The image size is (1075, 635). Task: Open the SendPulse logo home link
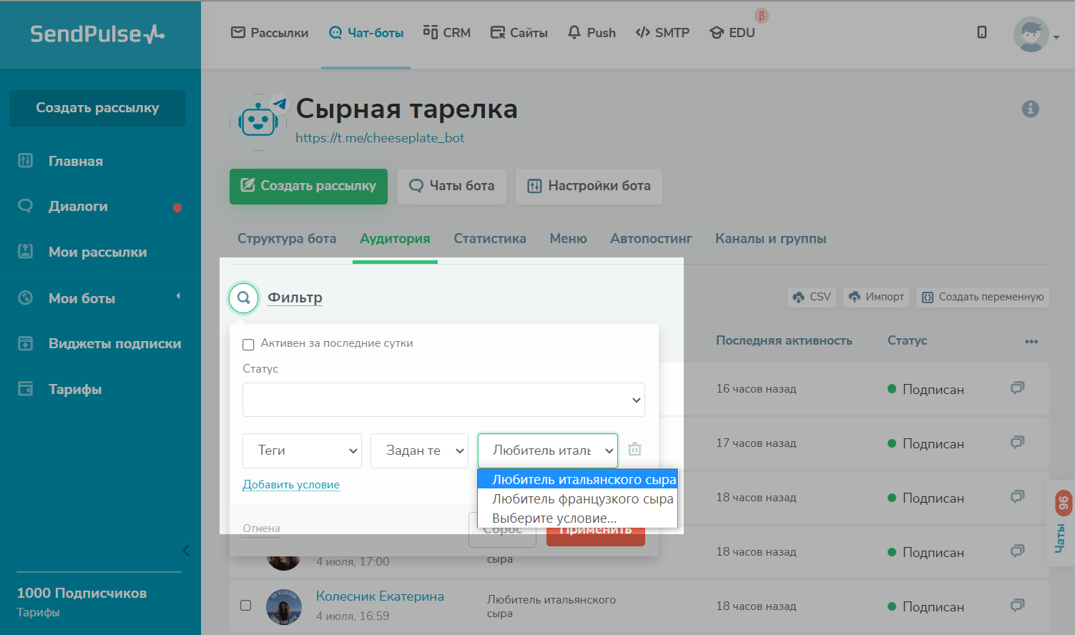[x=97, y=34]
